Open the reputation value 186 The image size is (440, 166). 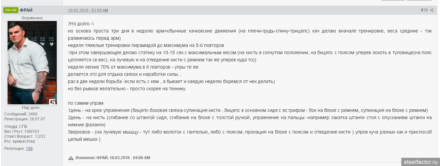coord(29,149)
